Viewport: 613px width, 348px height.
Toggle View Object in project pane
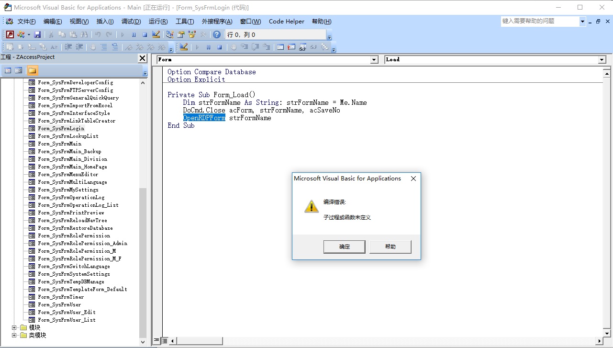[x=18, y=70]
